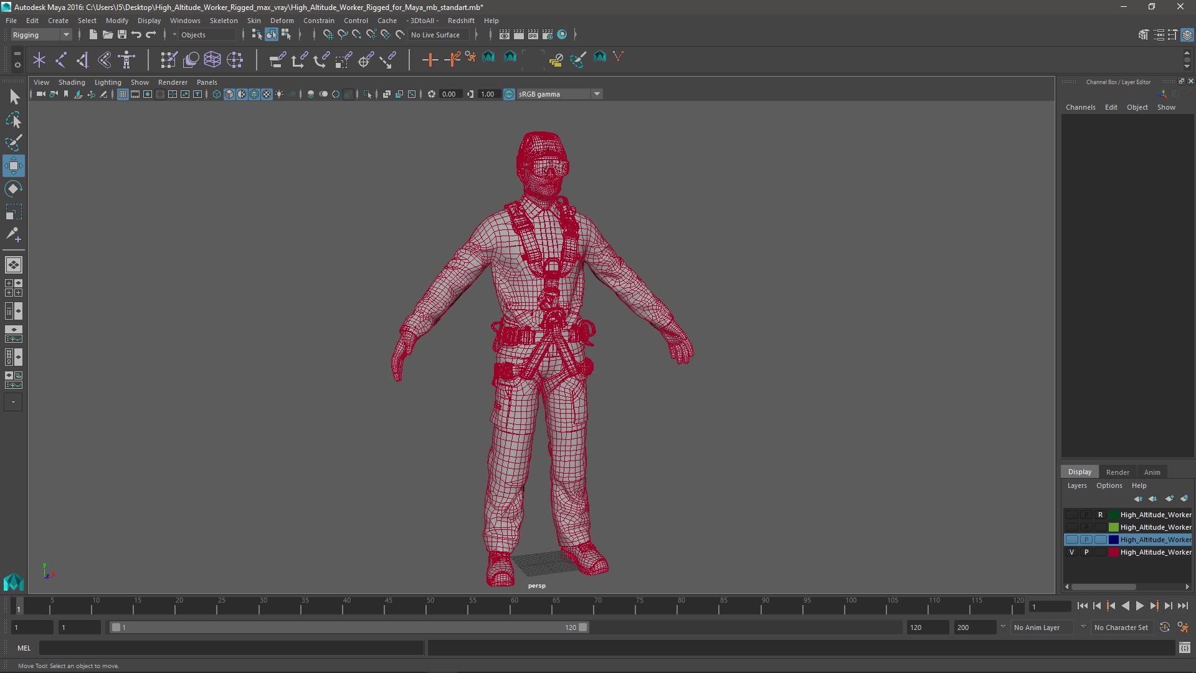Click the Open Scene folder icon
Screen dimensions: 1196x673
(107, 35)
